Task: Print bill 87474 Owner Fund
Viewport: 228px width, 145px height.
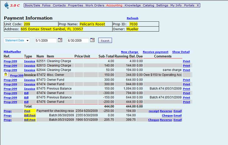Action: 186,93
